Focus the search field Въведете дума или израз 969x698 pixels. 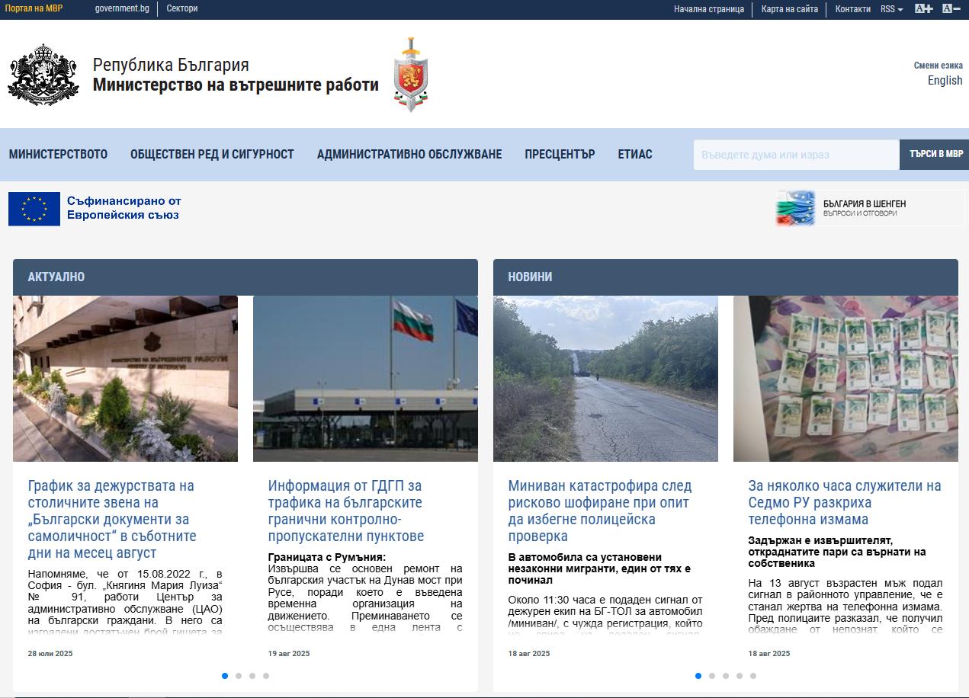(x=796, y=155)
